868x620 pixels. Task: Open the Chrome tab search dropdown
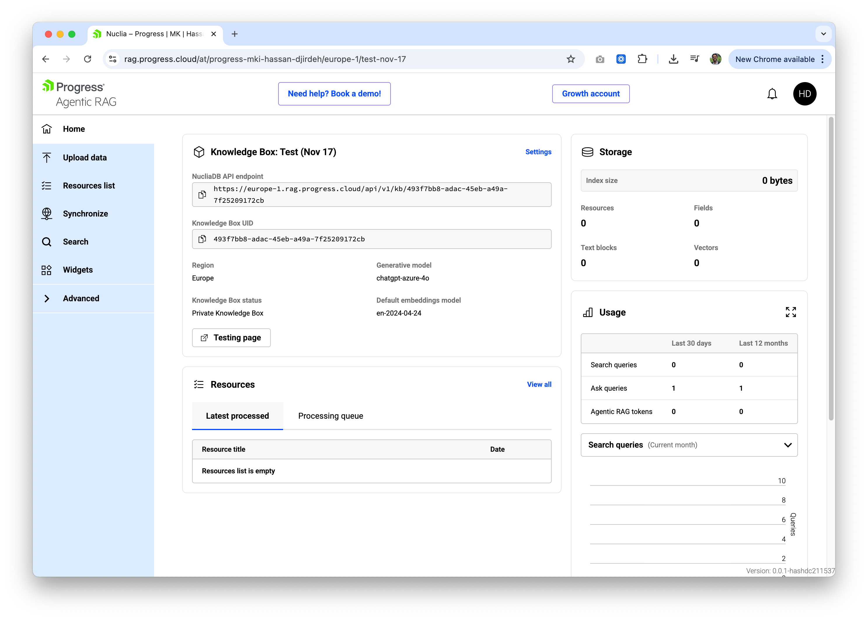[823, 34]
